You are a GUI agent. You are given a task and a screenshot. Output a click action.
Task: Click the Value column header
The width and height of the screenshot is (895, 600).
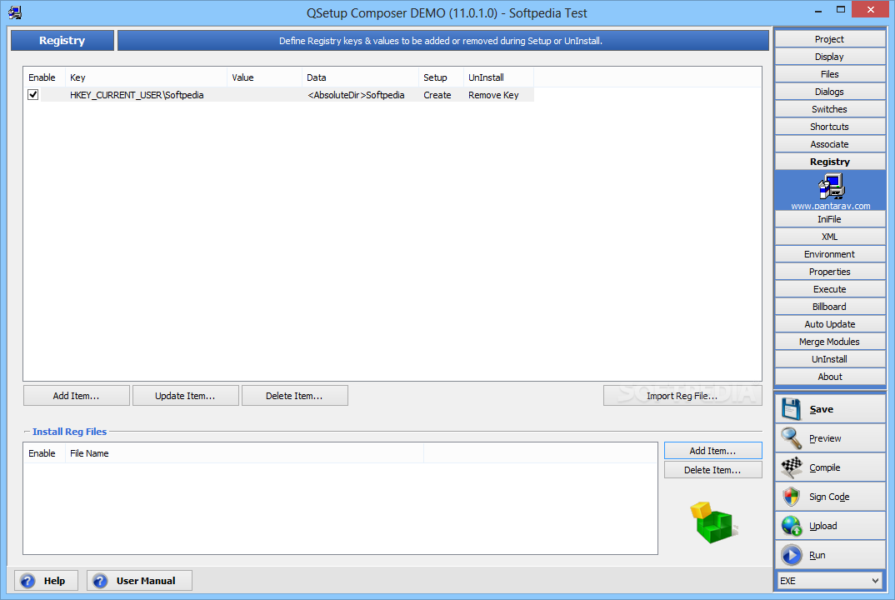[x=265, y=77]
